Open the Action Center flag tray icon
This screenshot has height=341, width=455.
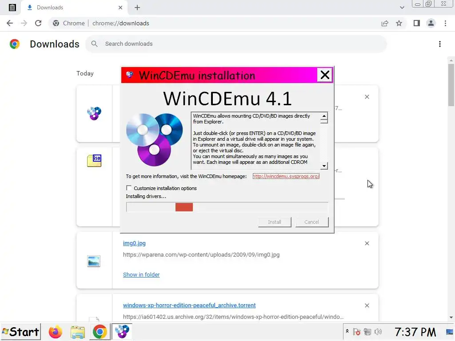click(x=357, y=332)
